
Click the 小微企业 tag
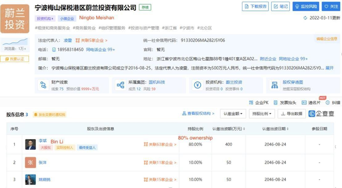click(x=67, y=18)
